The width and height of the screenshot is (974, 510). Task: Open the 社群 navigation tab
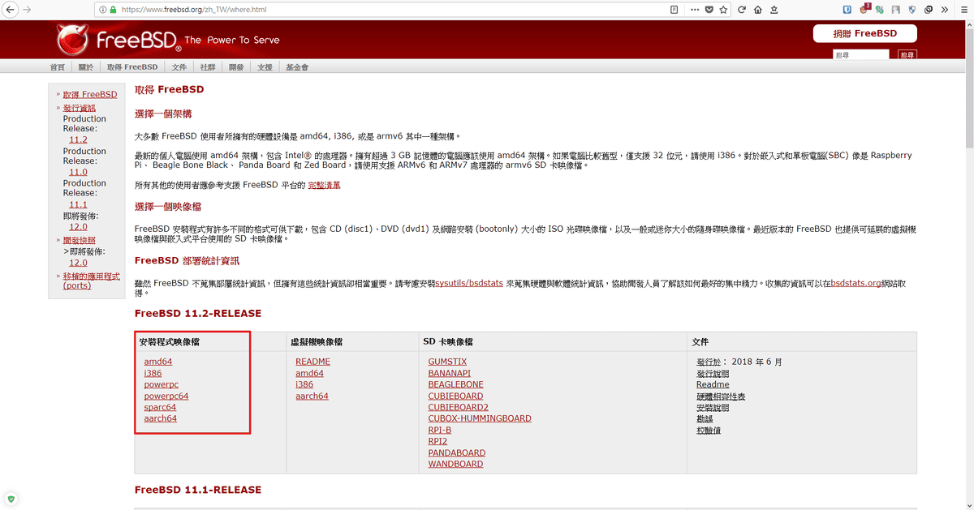pyautogui.click(x=208, y=67)
